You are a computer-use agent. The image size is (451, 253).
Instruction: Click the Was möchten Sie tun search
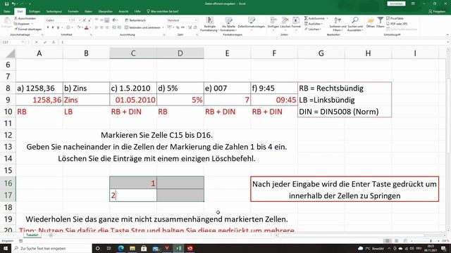pos(163,11)
